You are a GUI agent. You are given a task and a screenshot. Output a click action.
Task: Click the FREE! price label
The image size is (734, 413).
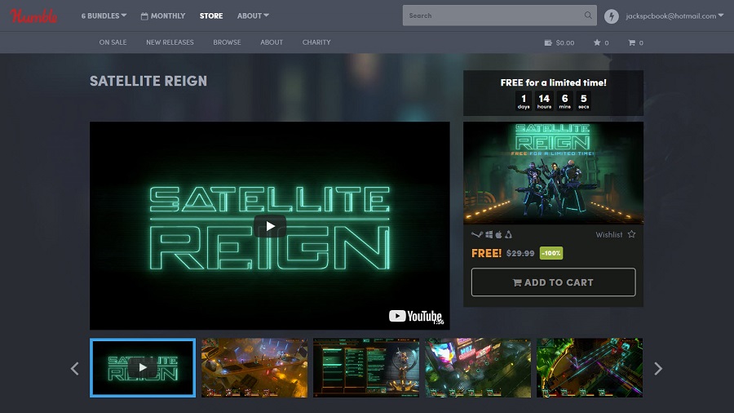point(486,253)
